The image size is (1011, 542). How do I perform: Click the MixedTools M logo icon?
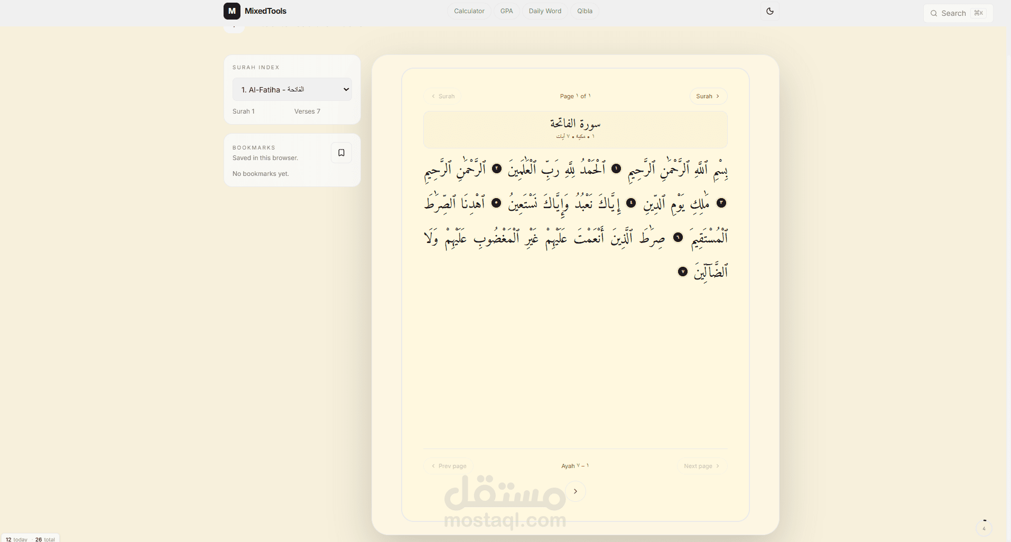point(232,11)
